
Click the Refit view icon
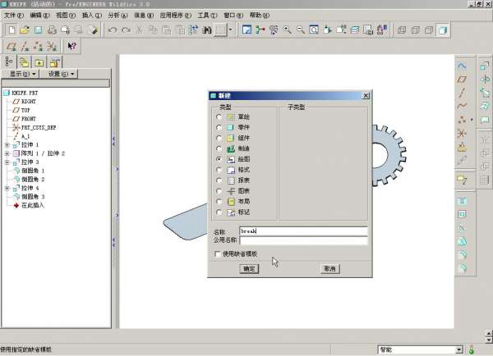point(314,30)
